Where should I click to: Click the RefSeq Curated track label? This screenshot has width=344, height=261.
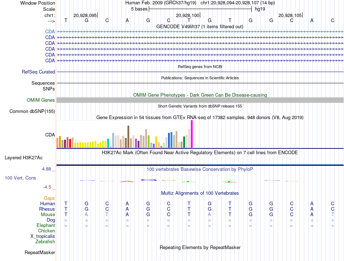(38, 72)
